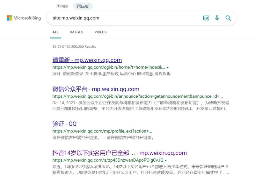
Task: Expand arrow next to cgi-bin/home URL
Action: 168,67
